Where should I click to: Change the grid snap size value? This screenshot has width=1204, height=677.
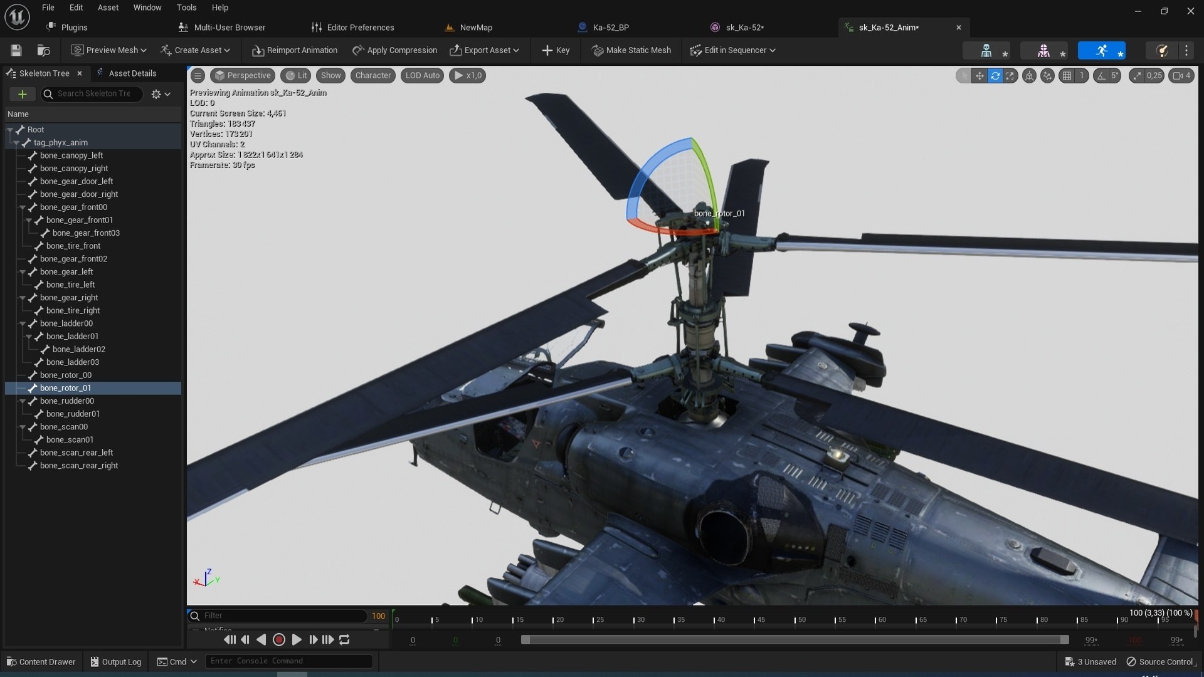(x=1082, y=76)
